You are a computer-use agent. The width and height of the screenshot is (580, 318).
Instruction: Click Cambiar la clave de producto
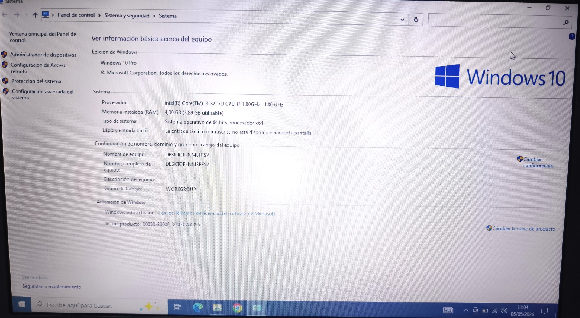coord(524,228)
